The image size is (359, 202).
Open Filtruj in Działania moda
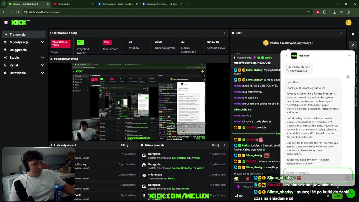[x=215, y=145]
